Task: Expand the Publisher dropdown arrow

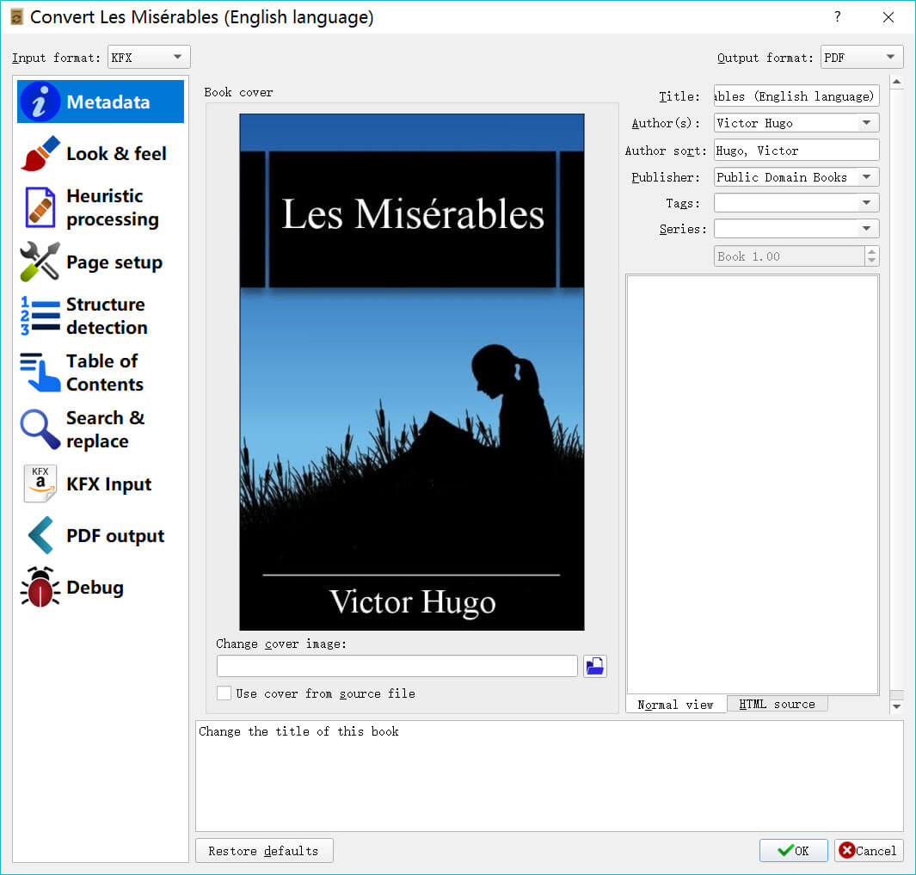Action: (867, 176)
